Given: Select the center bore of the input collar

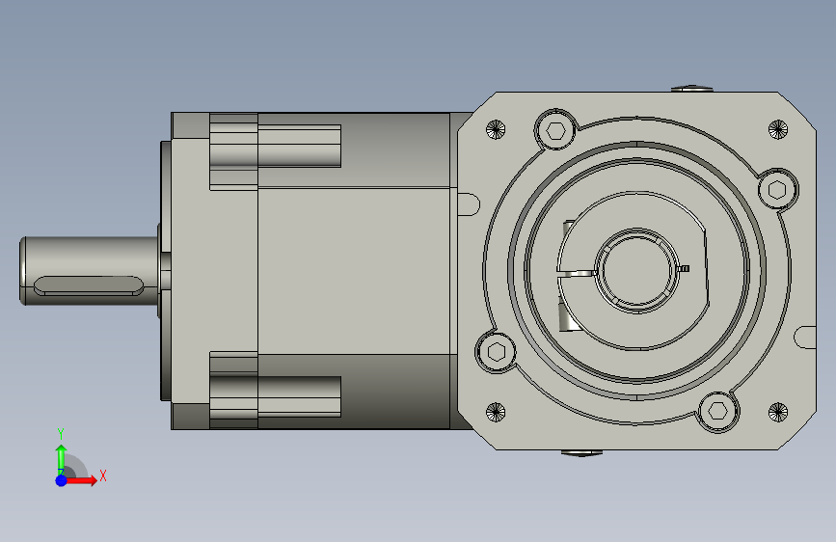Looking at the screenshot, I should 636,270.
